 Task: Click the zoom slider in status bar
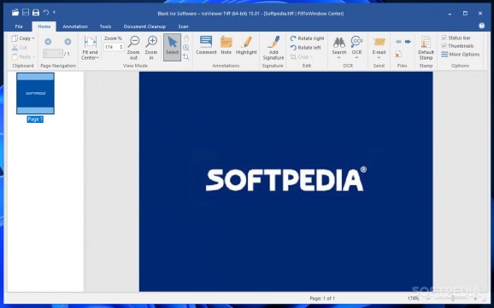tap(453, 298)
